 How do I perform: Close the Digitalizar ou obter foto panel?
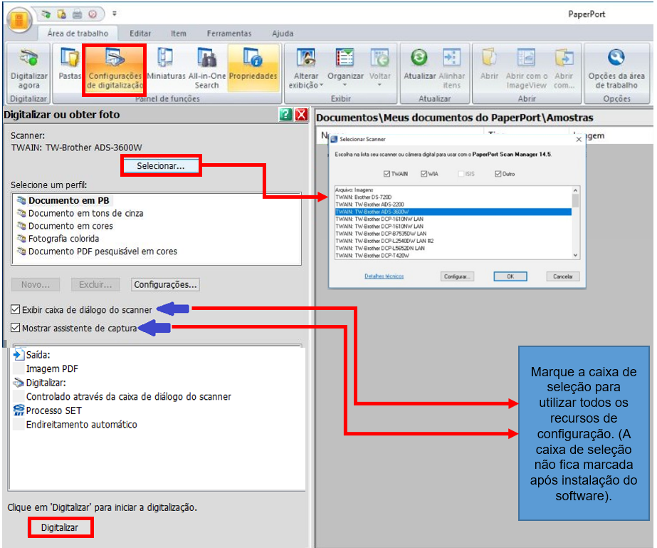click(302, 114)
